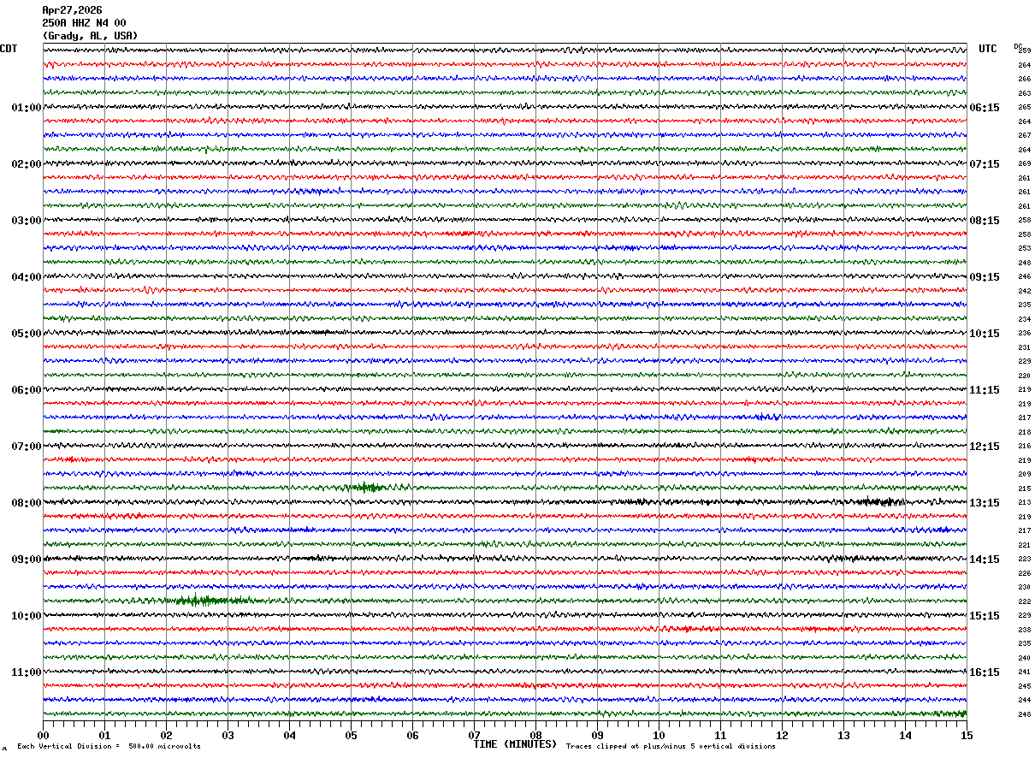Click the 11:15 UTC time label
This screenshot has width=1035, height=758.
tap(985, 390)
